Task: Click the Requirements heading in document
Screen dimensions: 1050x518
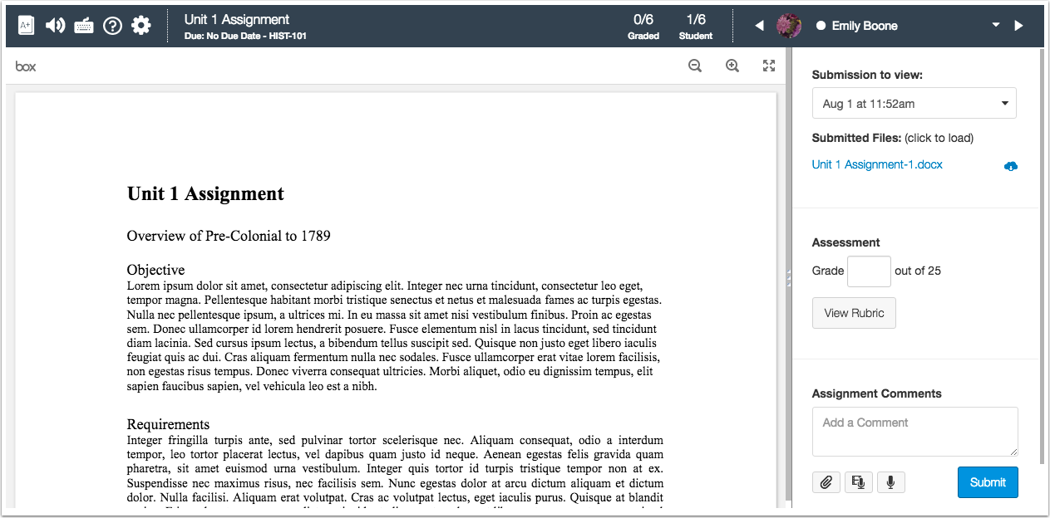Action: (x=168, y=424)
